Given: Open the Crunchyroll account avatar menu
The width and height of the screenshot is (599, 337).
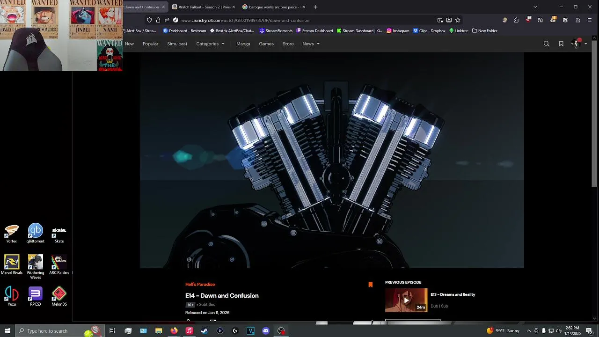Looking at the screenshot, I should click(578, 43).
